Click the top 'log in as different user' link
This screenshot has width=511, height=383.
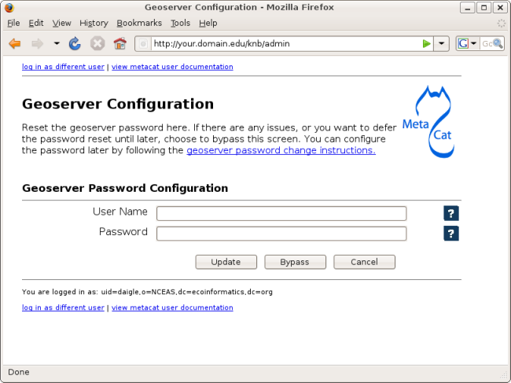(x=63, y=67)
